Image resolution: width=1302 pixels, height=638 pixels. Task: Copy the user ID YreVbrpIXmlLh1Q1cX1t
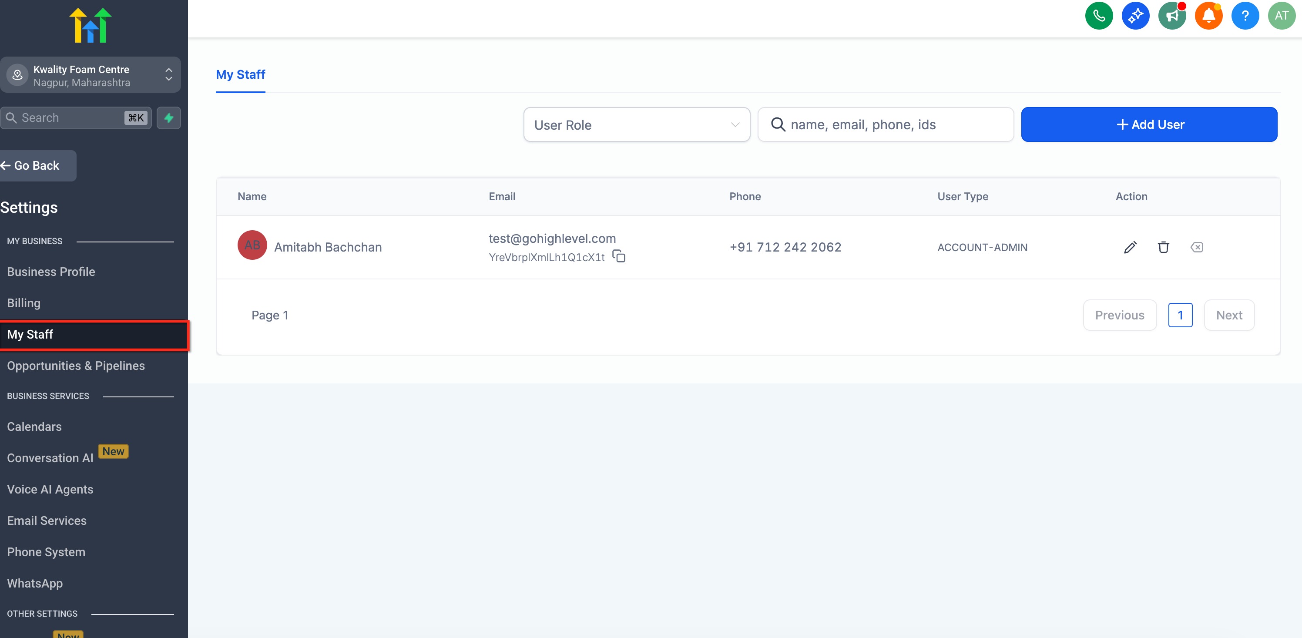(x=619, y=256)
